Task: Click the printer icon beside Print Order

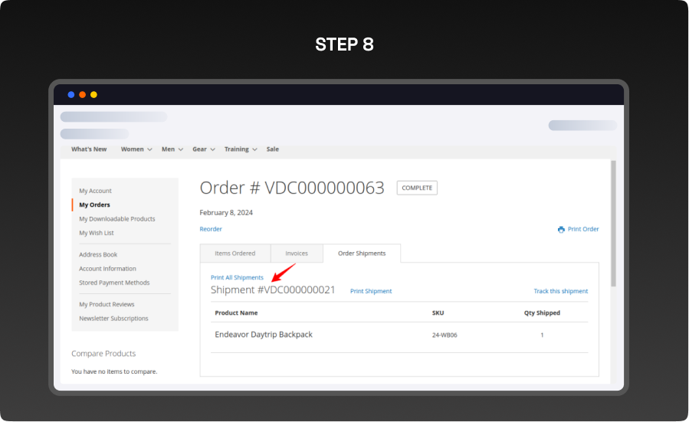Action: click(561, 229)
